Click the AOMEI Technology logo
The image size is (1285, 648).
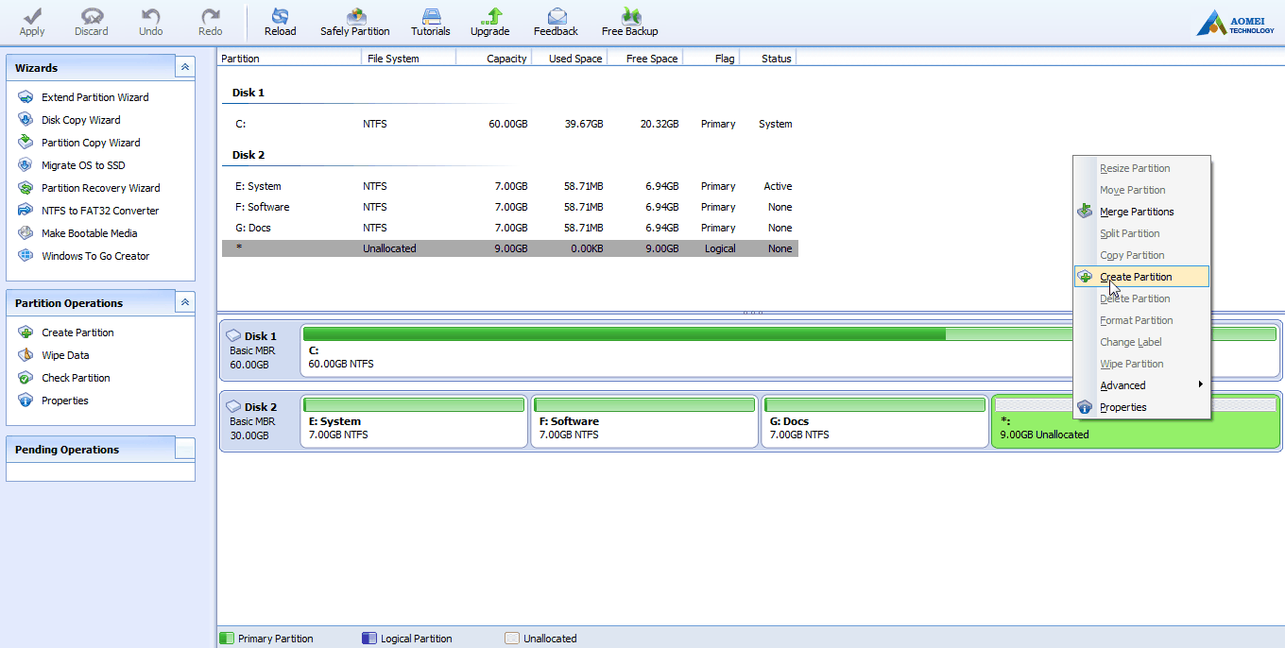coord(1235,24)
